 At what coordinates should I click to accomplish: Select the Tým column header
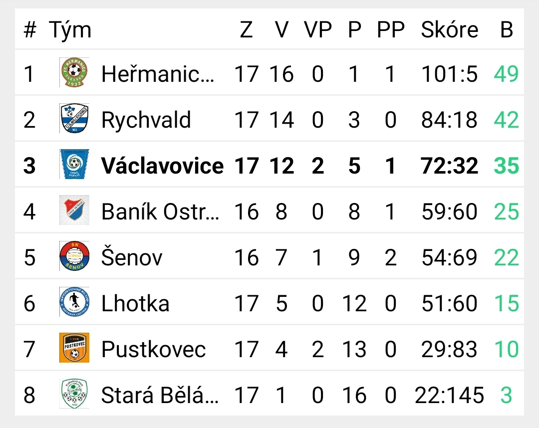(70, 30)
